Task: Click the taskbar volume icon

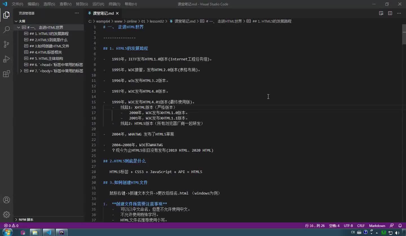Action: point(397,233)
